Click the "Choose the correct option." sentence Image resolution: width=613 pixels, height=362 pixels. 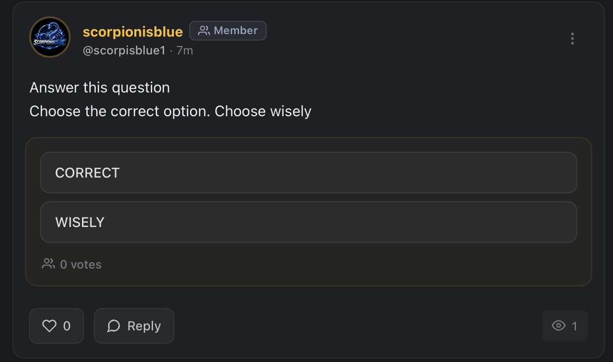pyautogui.click(x=120, y=111)
